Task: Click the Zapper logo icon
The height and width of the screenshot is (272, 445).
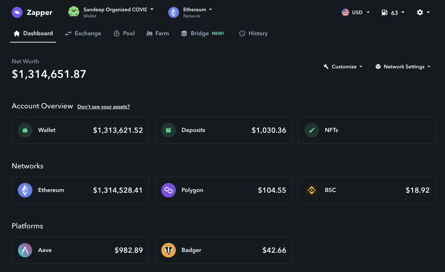Action: tap(17, 12)
